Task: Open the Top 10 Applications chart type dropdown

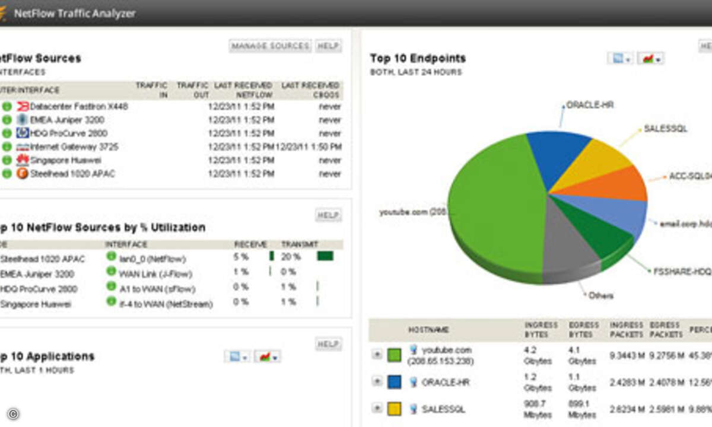Action: click(x=267, y=356)
